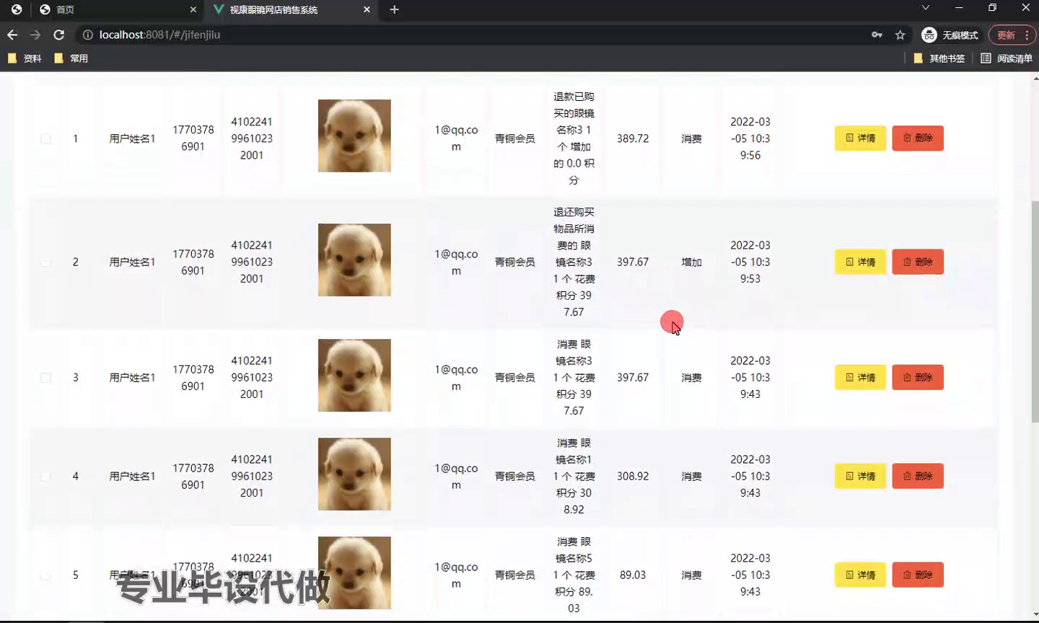Go back to the previous page
The image size is (1039, 623).
[12, 35]
